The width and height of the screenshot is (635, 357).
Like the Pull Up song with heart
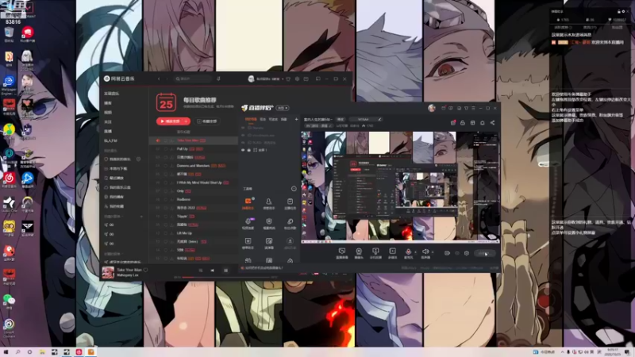(165, 149)
